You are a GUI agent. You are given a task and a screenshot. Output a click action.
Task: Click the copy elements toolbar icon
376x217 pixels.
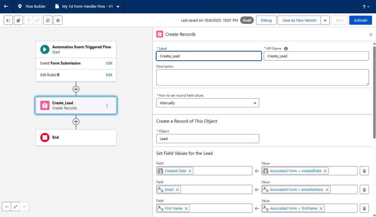[x=18, y=20]
